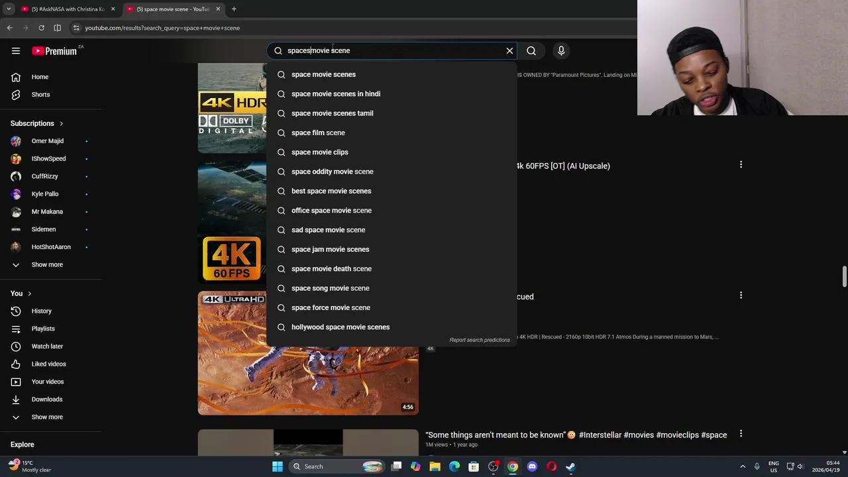Close the space movie scene tab

click(218, 9)
